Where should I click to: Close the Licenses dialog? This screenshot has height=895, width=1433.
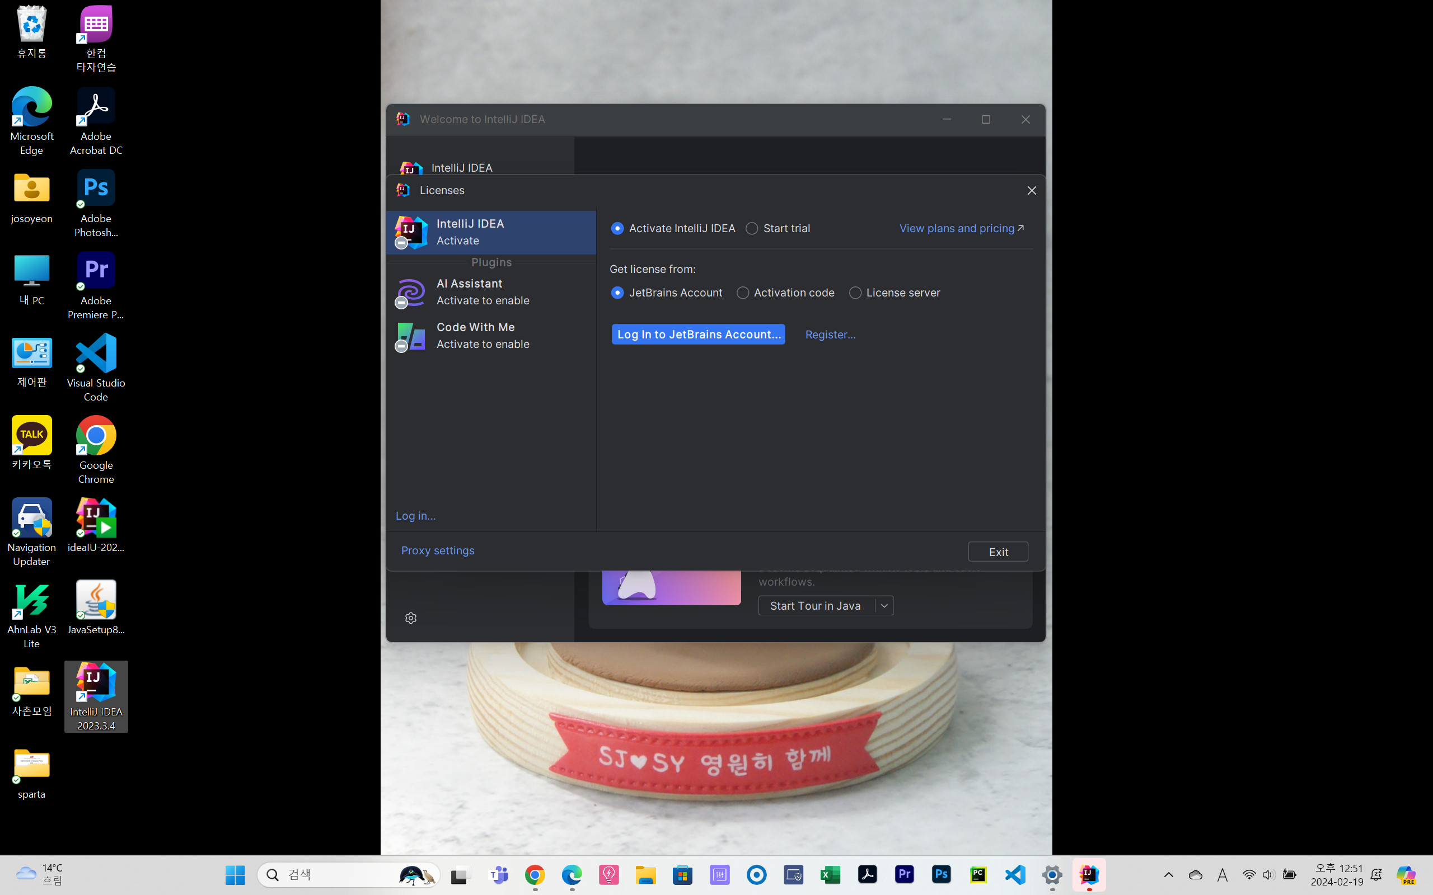(1032, 191)
